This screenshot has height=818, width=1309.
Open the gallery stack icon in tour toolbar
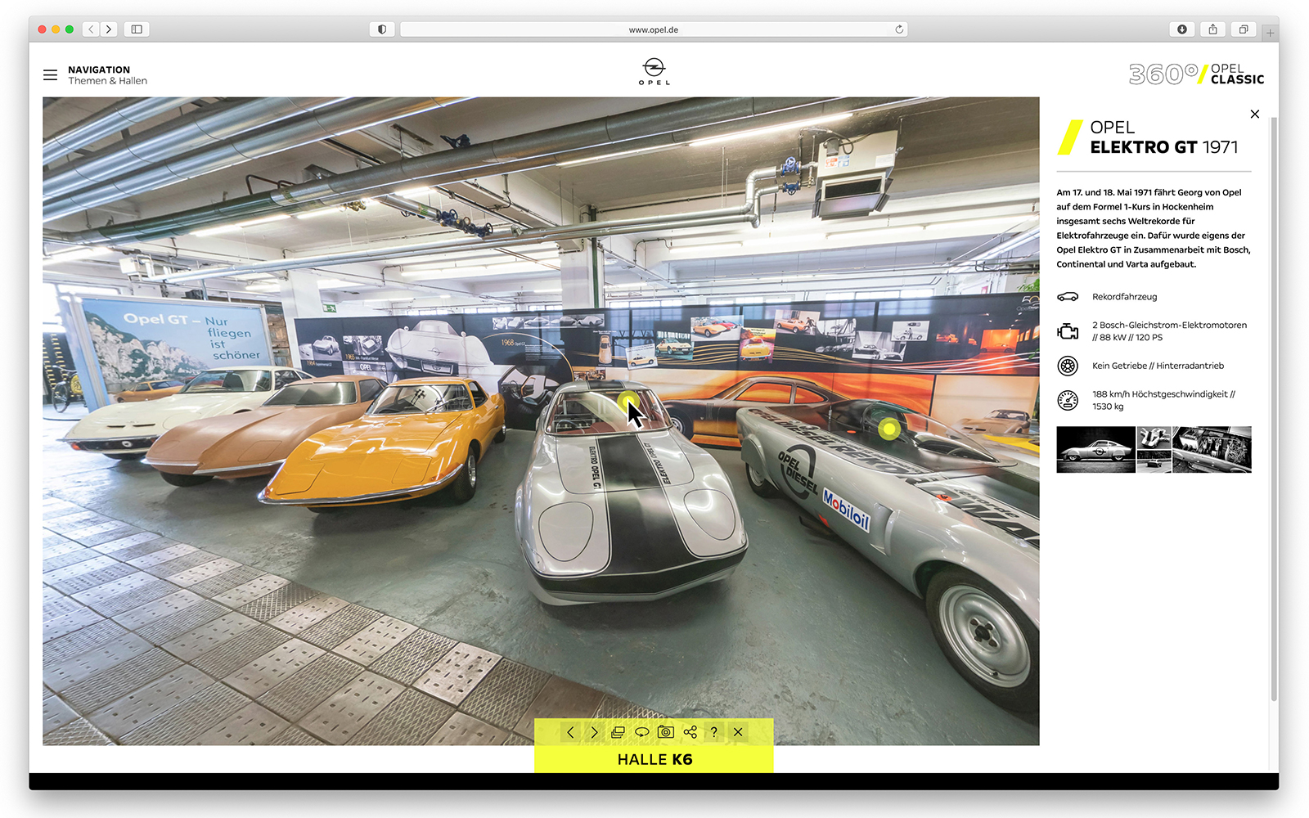[618, 732]
